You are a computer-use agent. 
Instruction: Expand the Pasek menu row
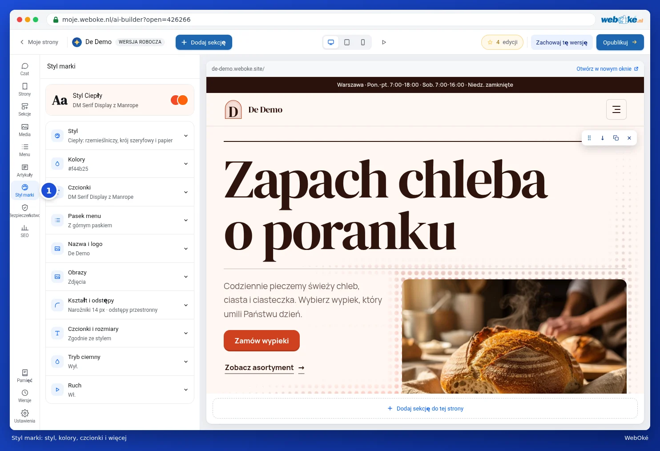[x=120, y=220]
